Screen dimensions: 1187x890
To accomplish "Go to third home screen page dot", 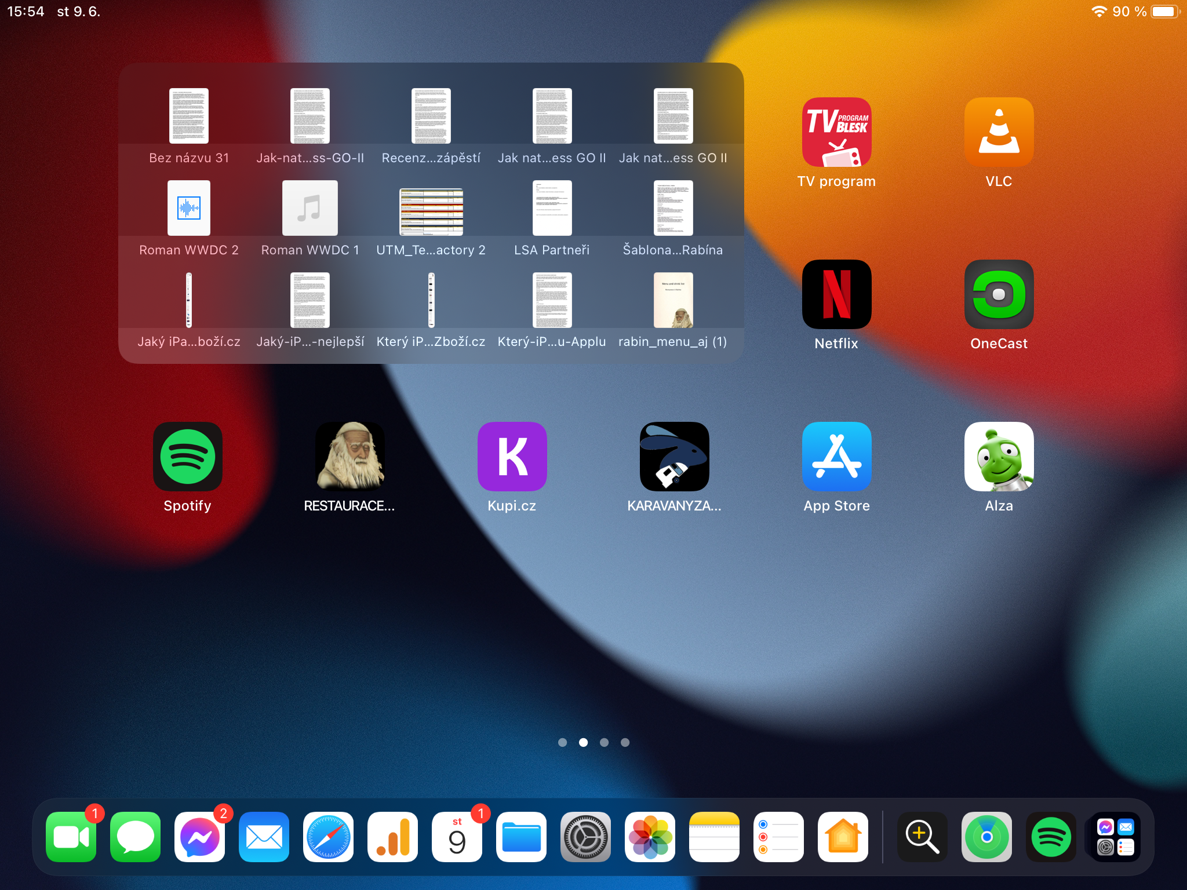I will coord(604,742).
